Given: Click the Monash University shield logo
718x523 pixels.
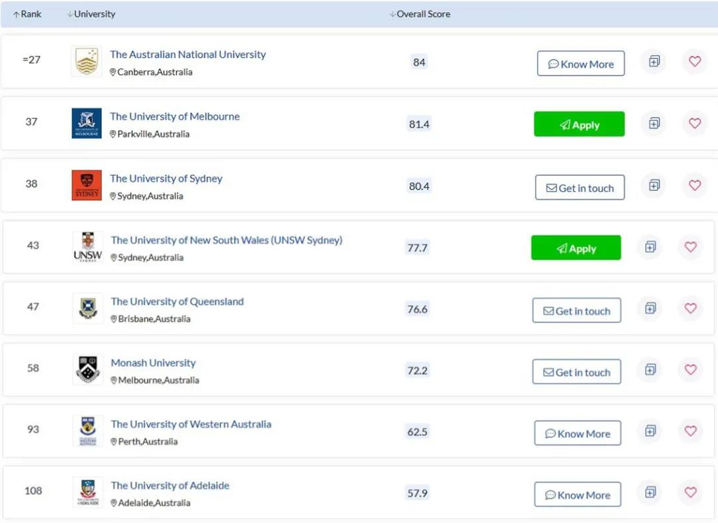Looking at the screenshot, I should (88, 370).
